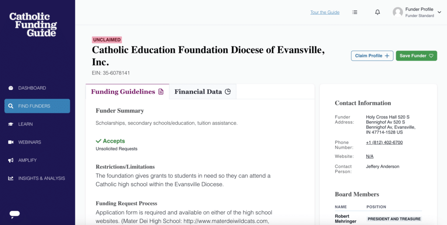Call the phone number +1 (812) 402-6700

point(384,143)
